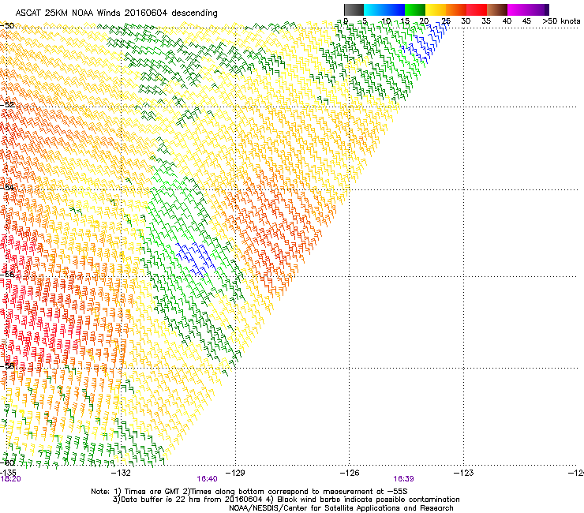584x513 pixels.
Task: Click the green 15-20 knots legend swatch
Action: click(415, 9)
